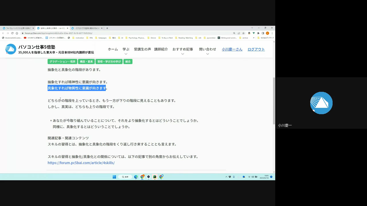Image resolution: width=367 pixels, height=206 pixels.
Task: Click the ログアウト link
Action: 256,49
